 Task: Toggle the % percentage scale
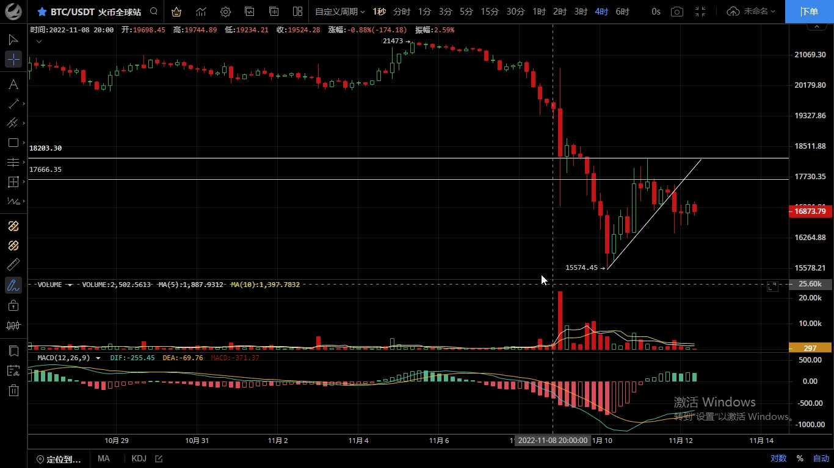pos(800,459)
